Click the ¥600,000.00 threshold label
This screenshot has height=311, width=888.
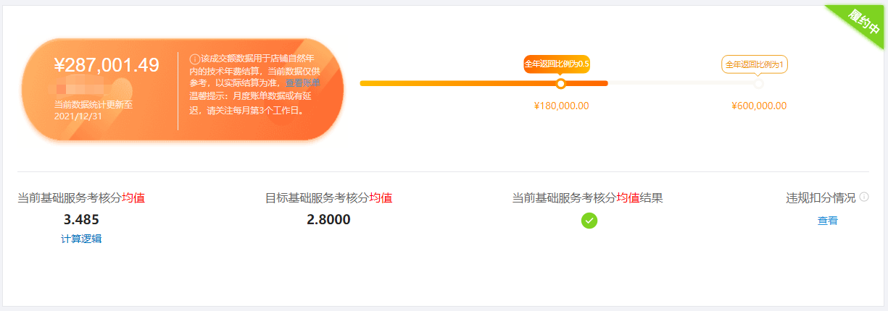click(759, 106)
